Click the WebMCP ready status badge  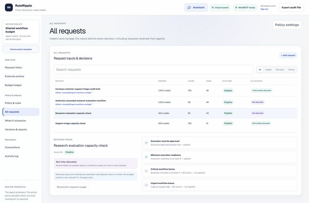(245, 8)
